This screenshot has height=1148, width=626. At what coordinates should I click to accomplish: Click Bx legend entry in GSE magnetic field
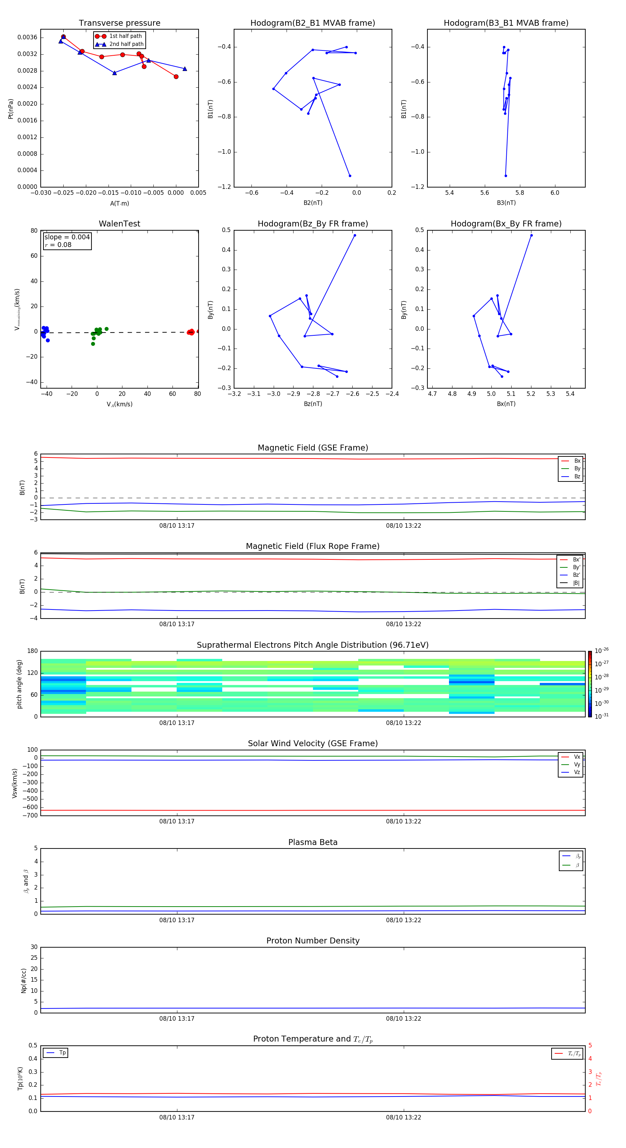tap(571, 461)
